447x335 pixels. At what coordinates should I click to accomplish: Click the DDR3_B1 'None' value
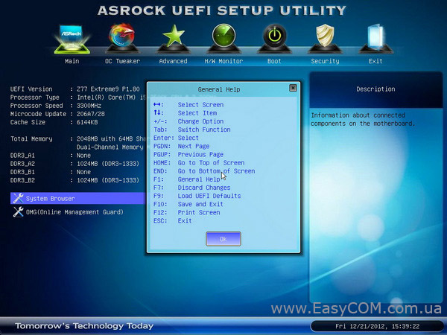tap(83, 172)
